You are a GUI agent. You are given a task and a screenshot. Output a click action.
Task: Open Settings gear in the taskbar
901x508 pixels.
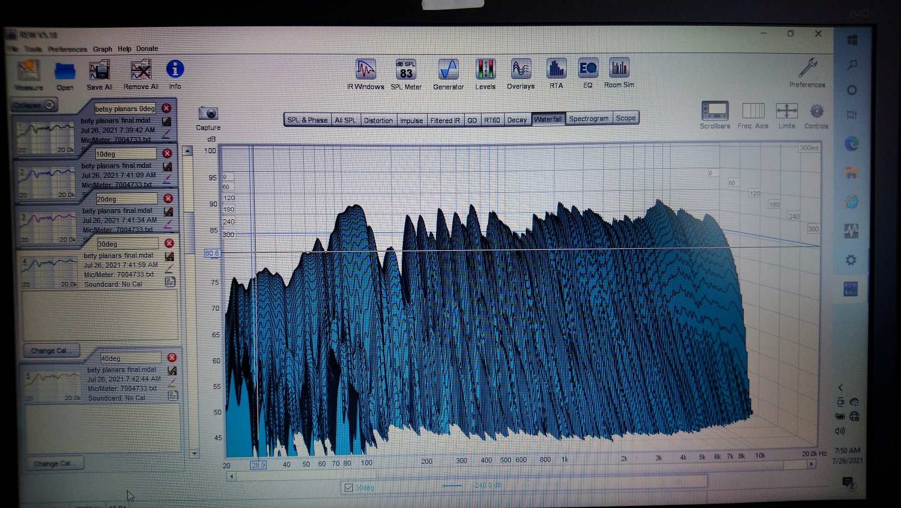tap(851, 260)
